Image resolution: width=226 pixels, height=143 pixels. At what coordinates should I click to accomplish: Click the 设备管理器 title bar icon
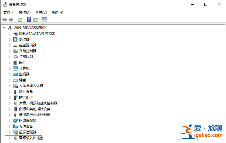point(5,4)
